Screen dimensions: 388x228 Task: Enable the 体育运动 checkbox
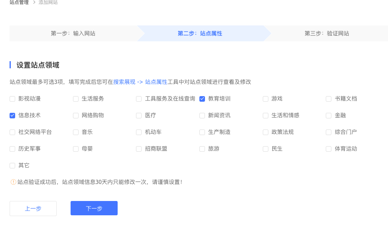coord(329,149)
